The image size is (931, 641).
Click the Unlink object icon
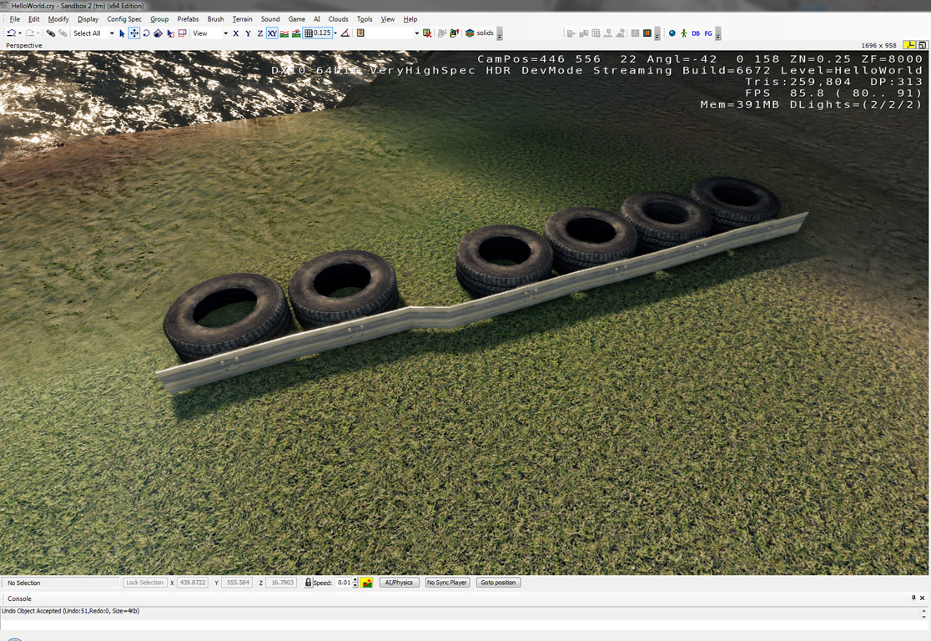(63, 33)
